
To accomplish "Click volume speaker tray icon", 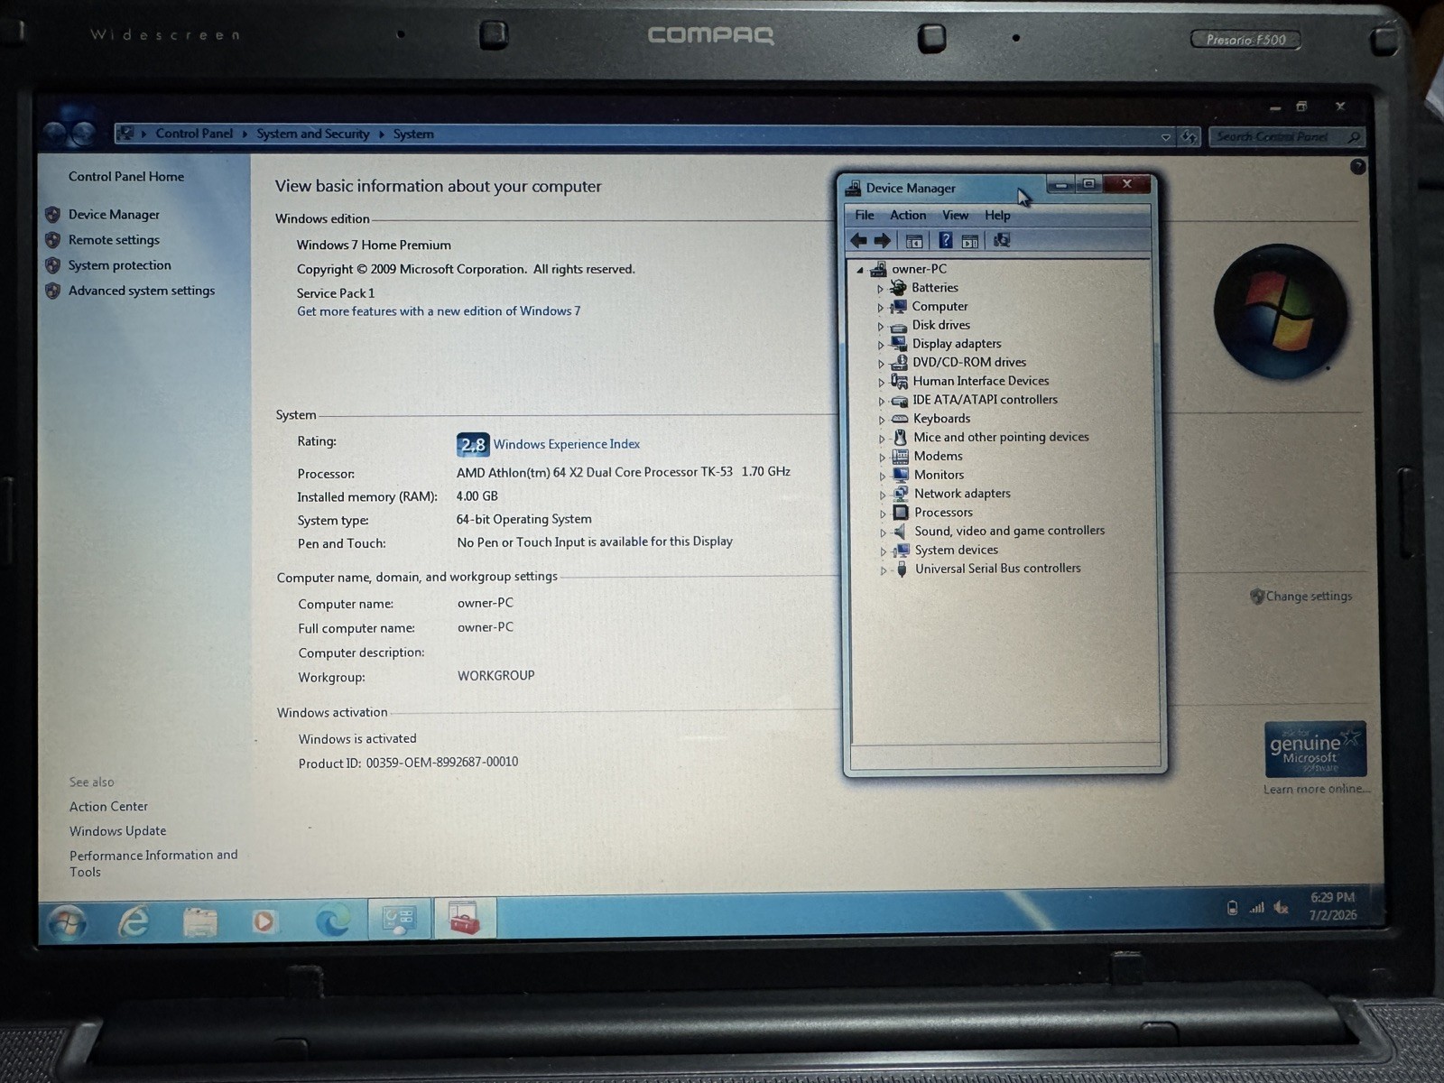I will (x=1282, y=908).
